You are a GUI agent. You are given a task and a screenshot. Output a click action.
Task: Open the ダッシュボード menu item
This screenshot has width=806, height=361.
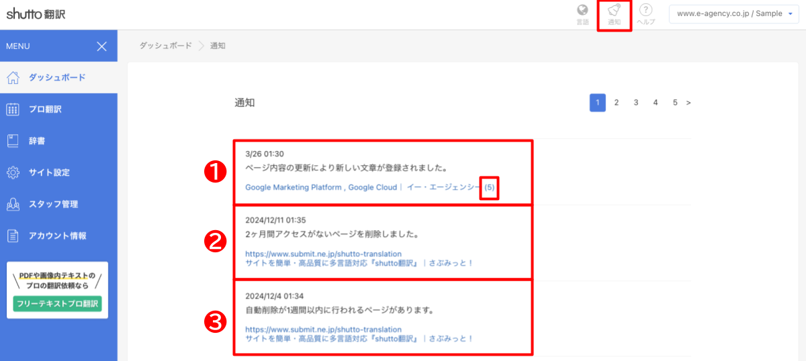(x=58, y=77)
